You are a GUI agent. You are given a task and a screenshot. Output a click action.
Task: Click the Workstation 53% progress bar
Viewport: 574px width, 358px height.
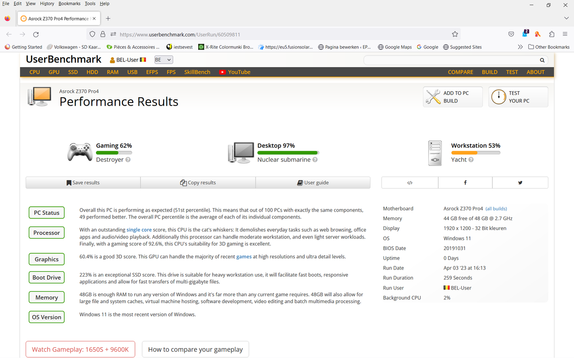(476, 153)
